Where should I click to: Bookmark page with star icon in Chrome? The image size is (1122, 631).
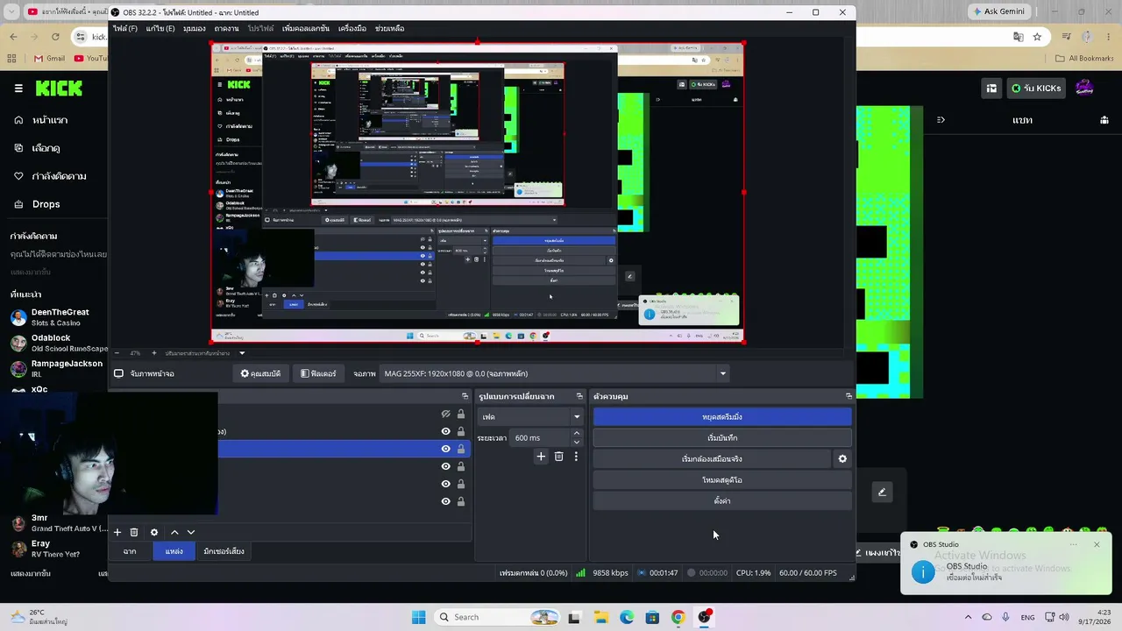[1037, 37]
